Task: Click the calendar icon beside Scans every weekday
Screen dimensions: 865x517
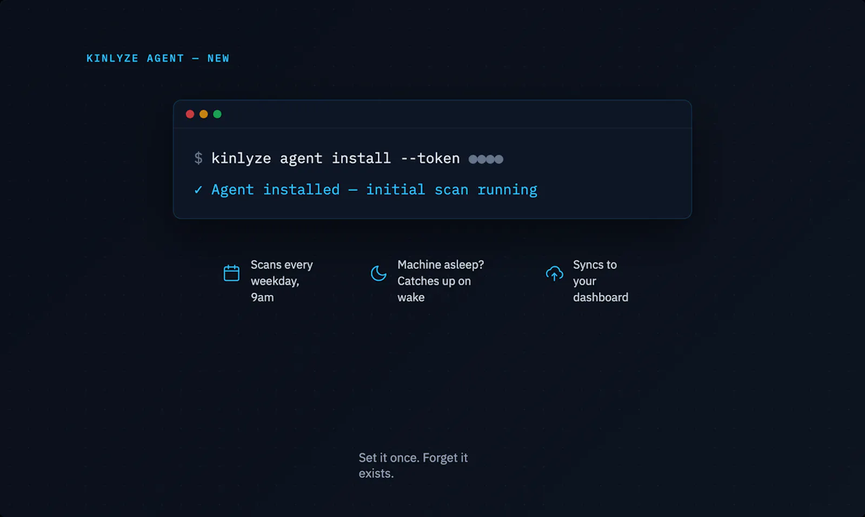Action: pyautogui.click(x=231, y=273)
